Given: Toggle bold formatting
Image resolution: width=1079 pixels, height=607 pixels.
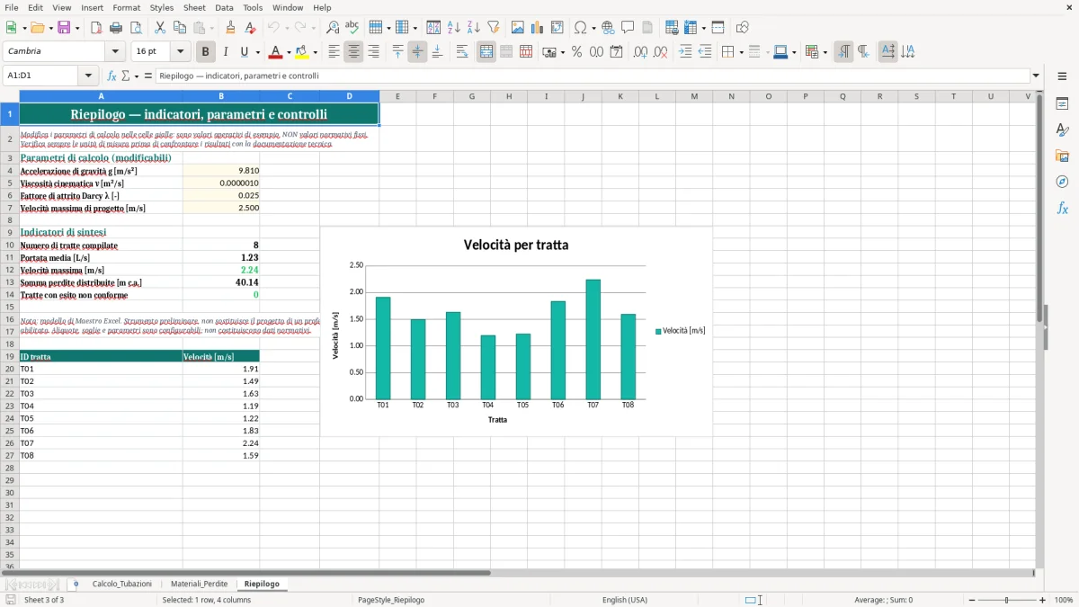Looking at the screenshot, I should pyautogui.click(x=206, y=52).
